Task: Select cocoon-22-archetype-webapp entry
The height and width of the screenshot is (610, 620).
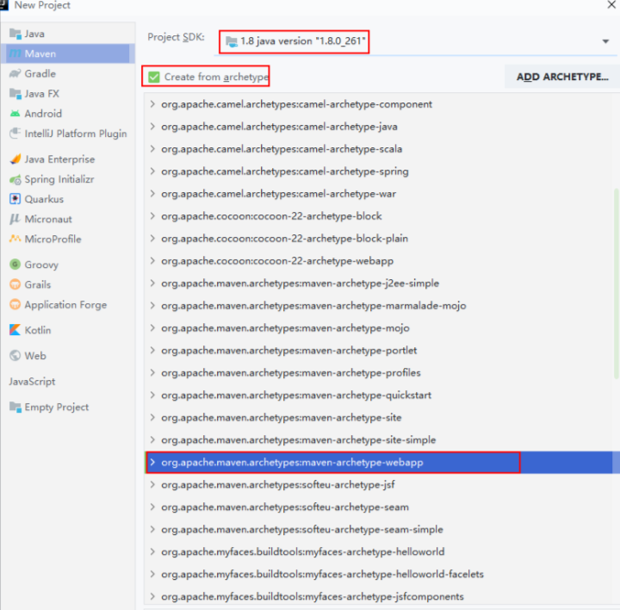Action: (x=277, y=261)
